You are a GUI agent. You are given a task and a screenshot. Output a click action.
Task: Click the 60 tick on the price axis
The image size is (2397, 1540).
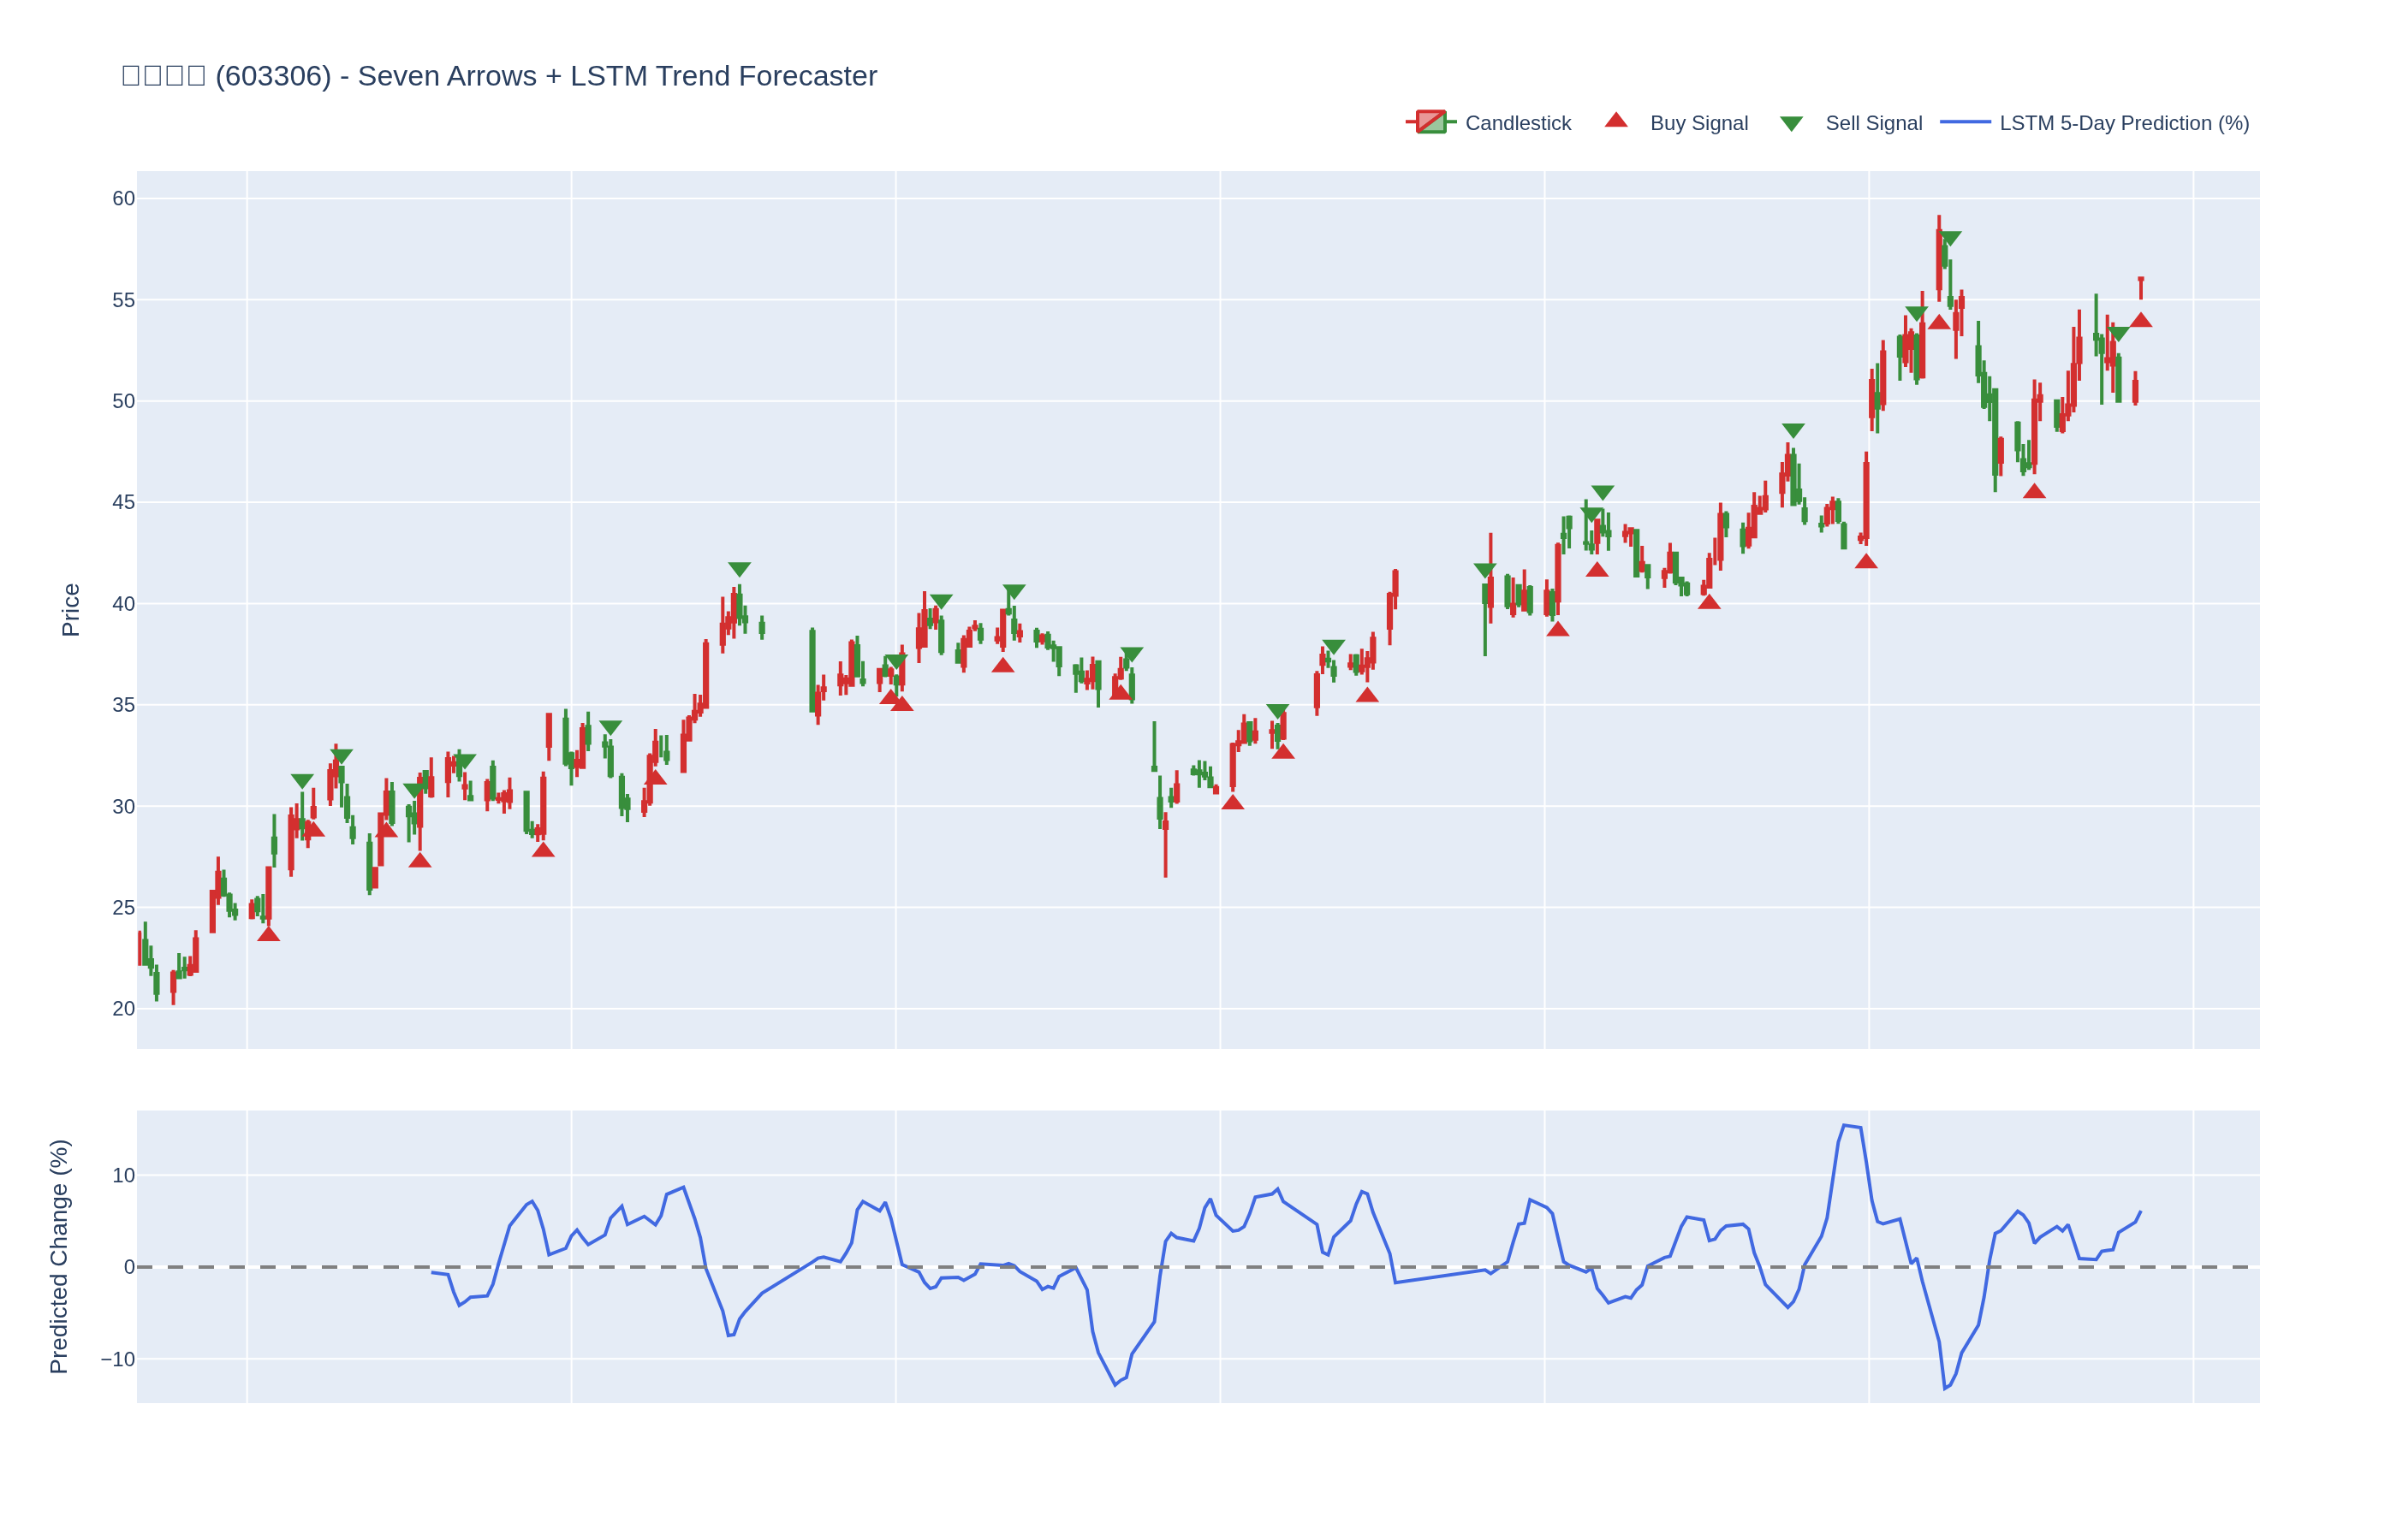(x=123, y=199)
